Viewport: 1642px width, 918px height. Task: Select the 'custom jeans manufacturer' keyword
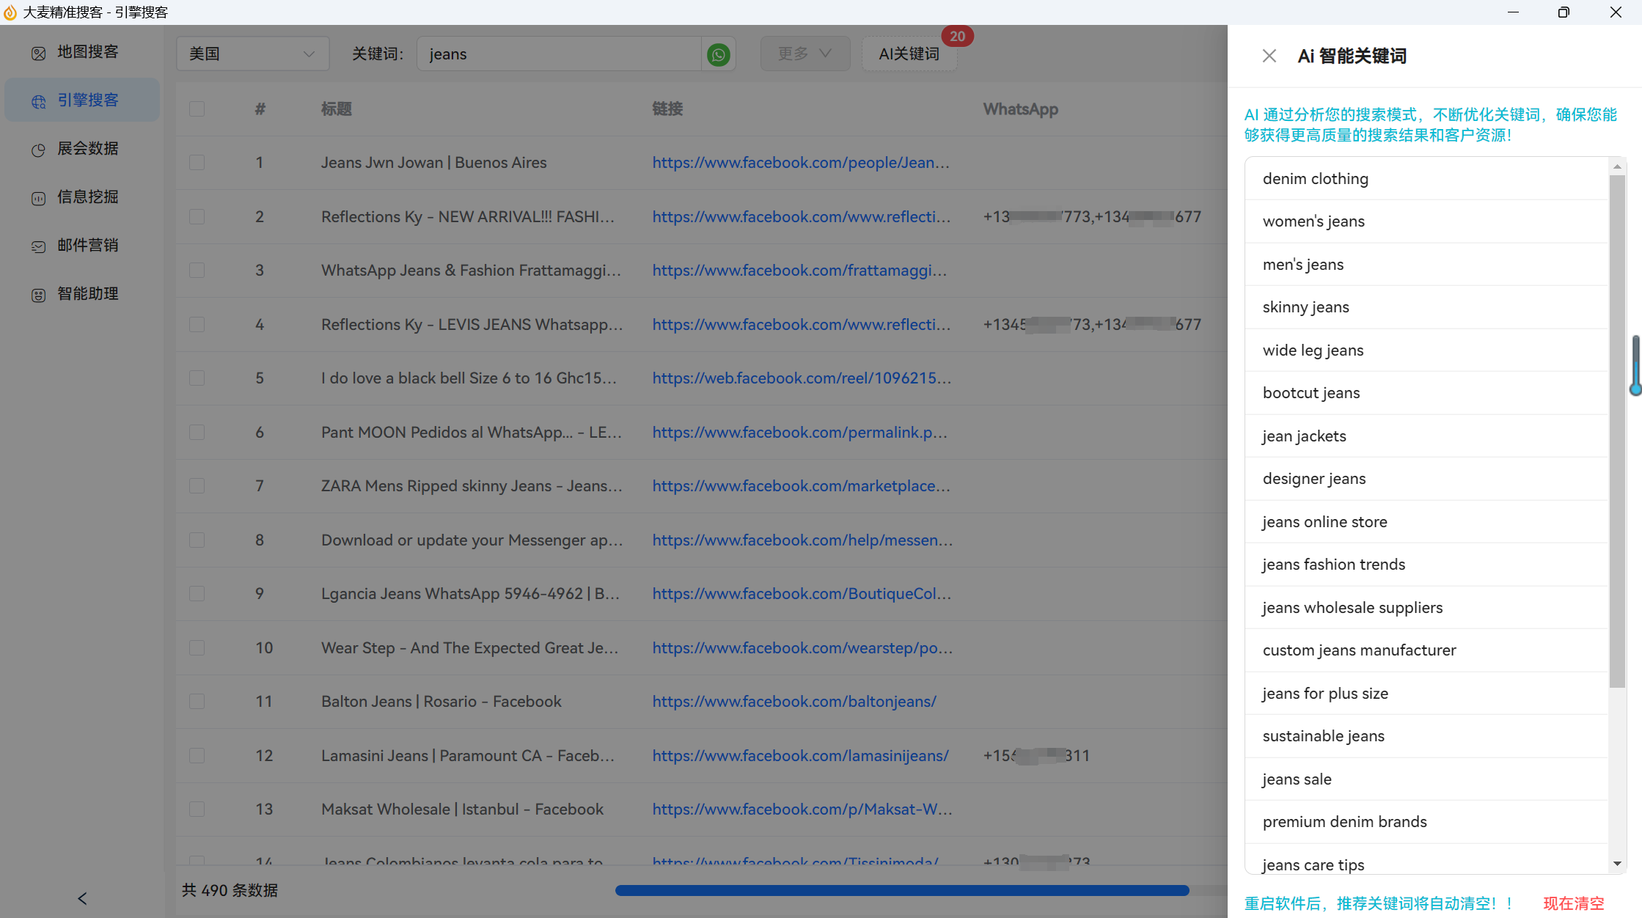(x=1426, y=650)
